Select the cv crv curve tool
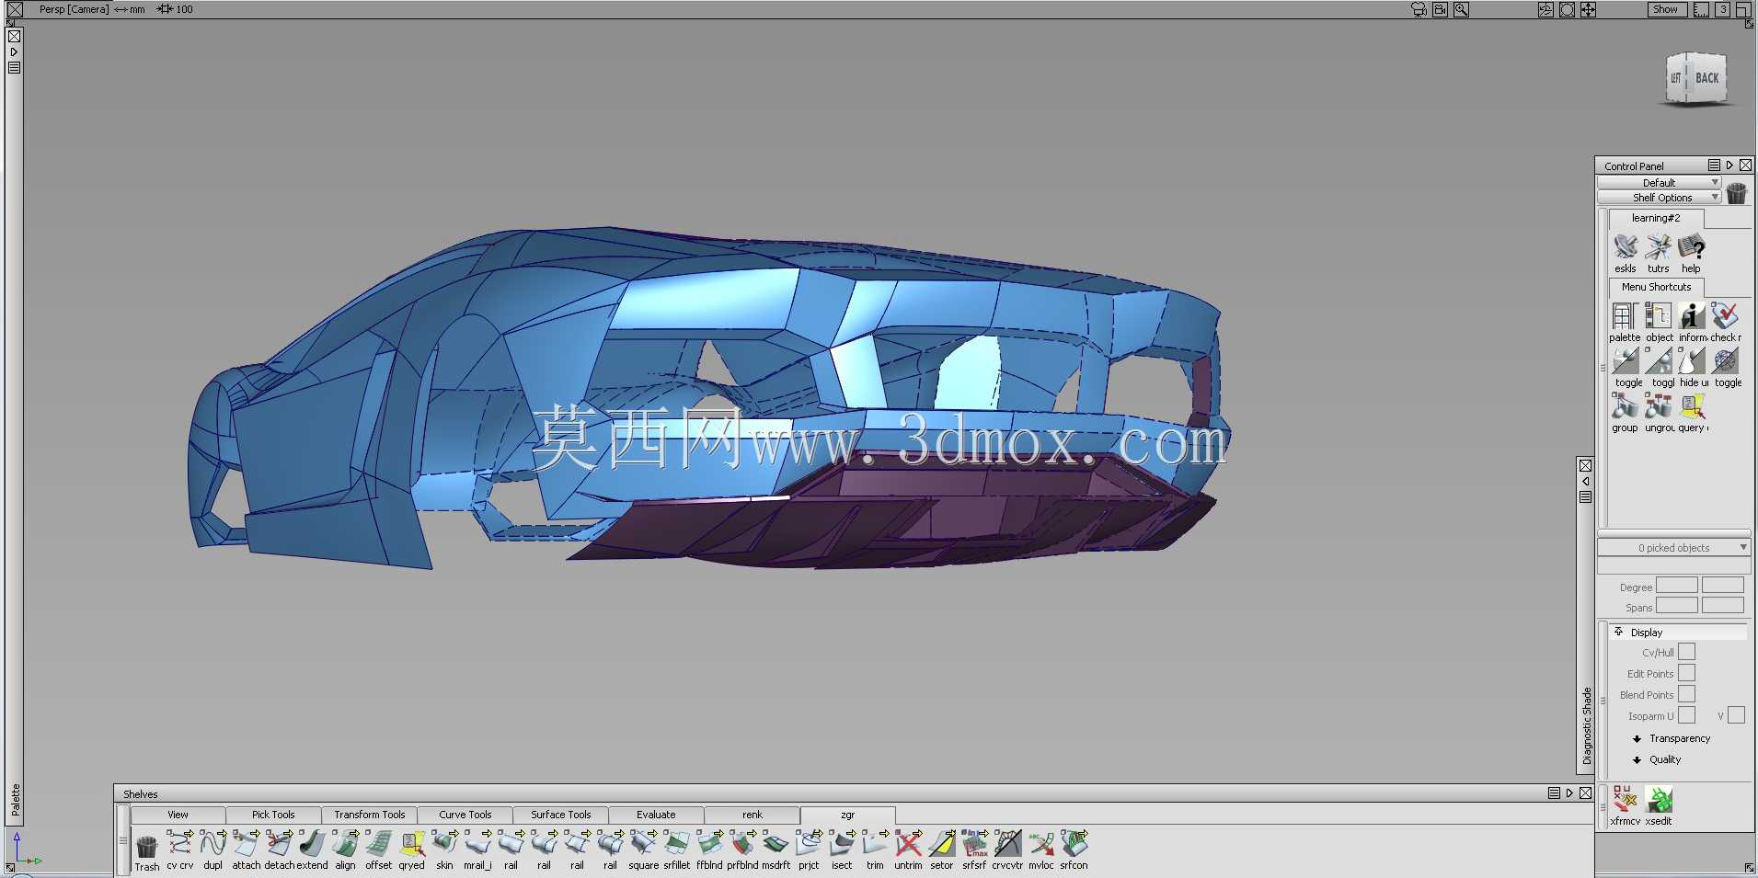This screenshot has height=878, width=1758. (180, 843)
